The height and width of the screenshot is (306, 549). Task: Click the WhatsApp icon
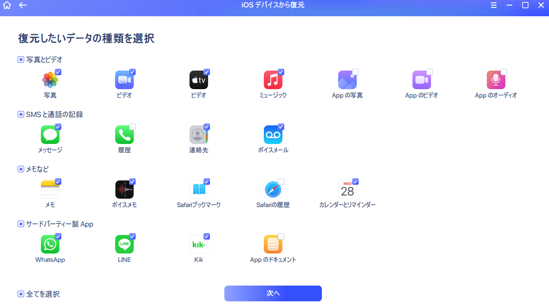point(50,244)
